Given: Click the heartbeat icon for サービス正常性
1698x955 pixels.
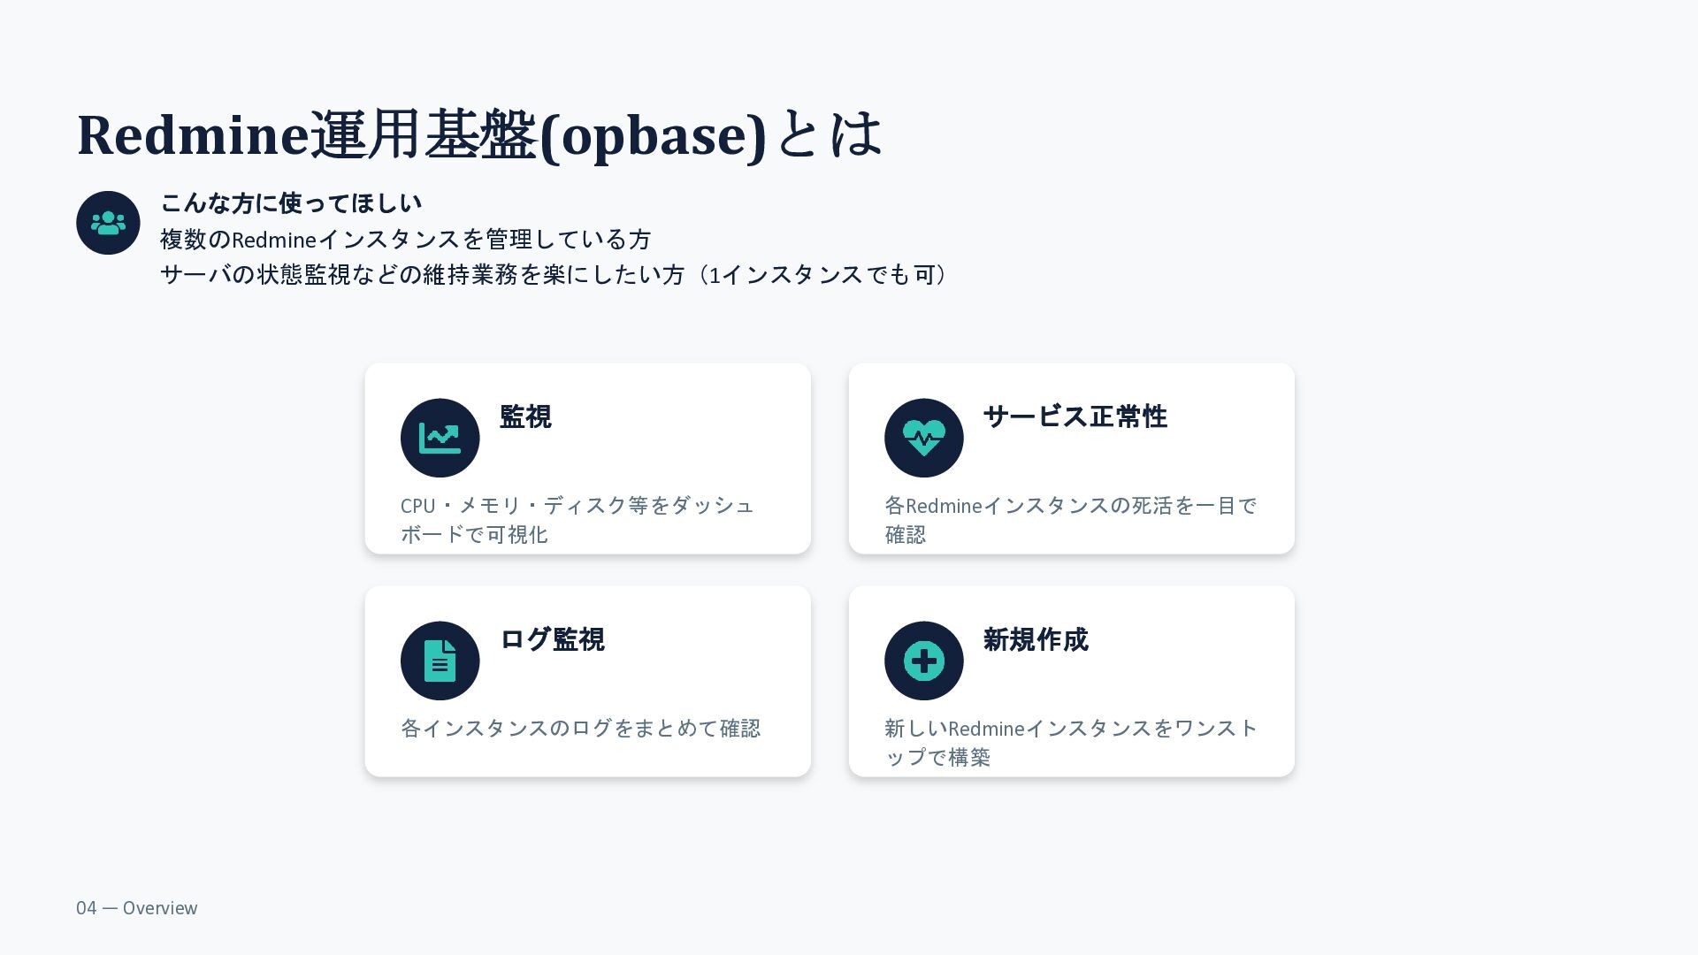Looking at the screenshot, I should pyautogui.click(x=923, y=438).
